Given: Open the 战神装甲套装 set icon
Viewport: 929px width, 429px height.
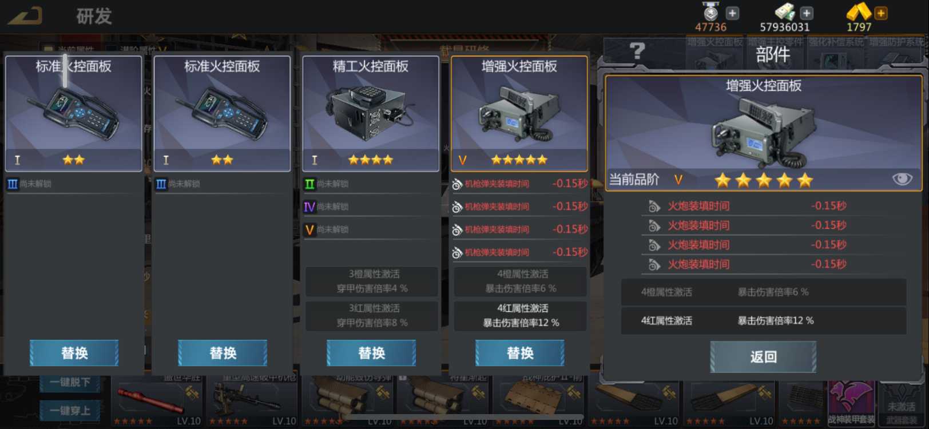Looking at the screenshot, I should pos(851,403).
